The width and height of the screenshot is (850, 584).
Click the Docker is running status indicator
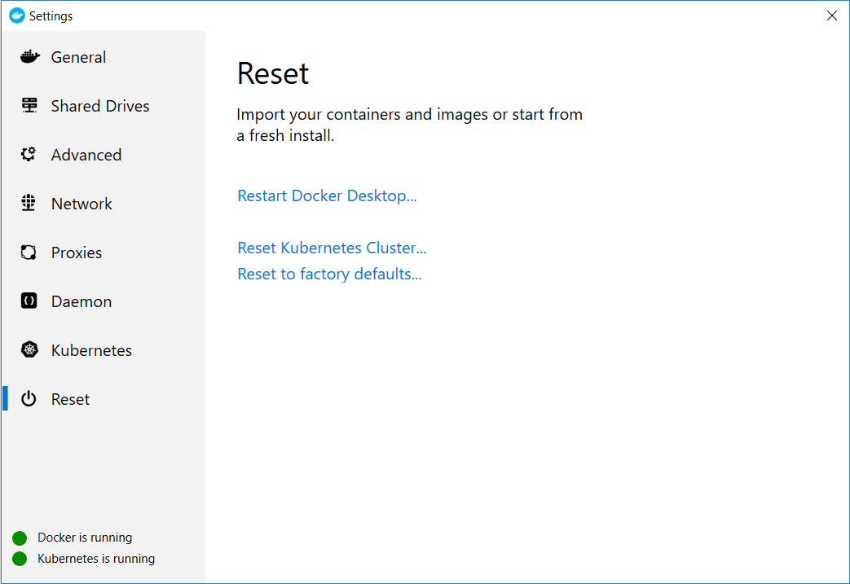19,538
